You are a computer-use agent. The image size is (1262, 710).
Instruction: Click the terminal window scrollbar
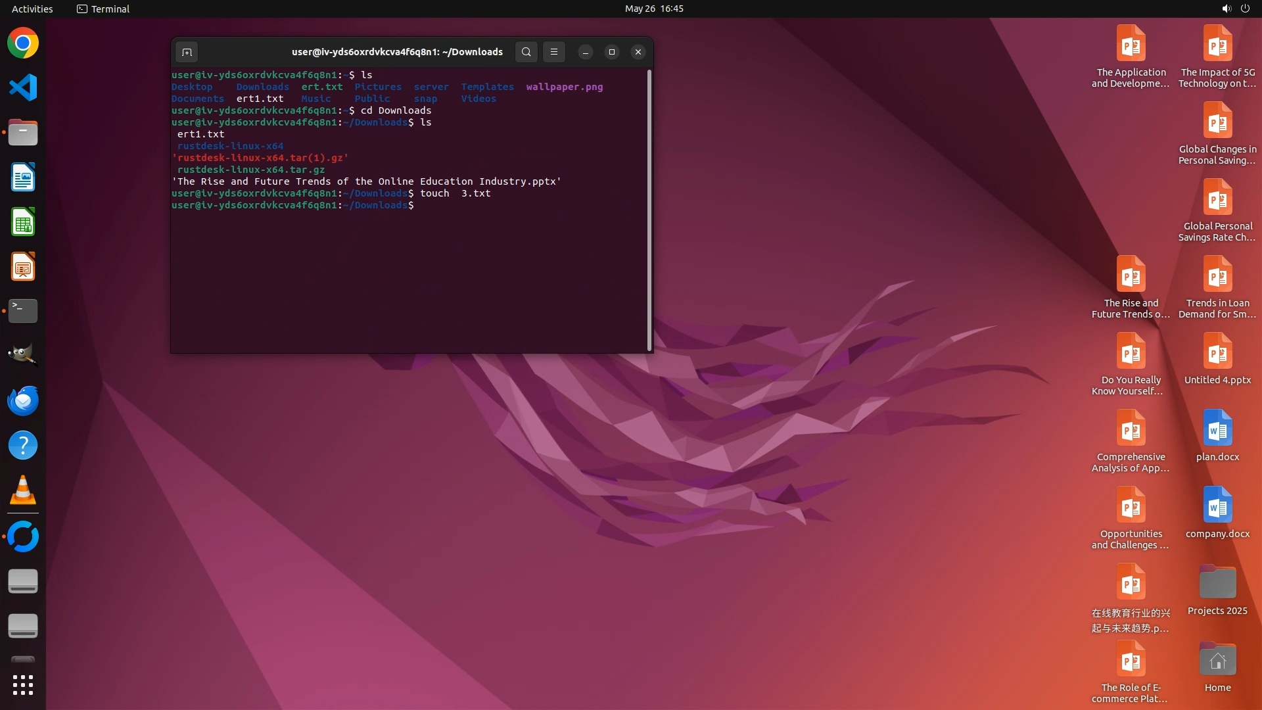[649, 210]
